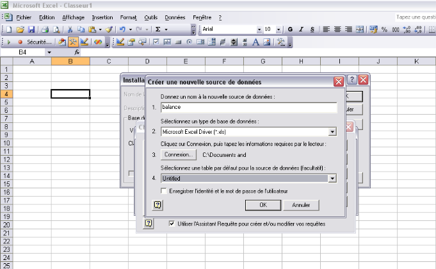The image size is (436, 269).
Task: Open the Visual Basic Editor icon
Action: (x=62, y=42)
